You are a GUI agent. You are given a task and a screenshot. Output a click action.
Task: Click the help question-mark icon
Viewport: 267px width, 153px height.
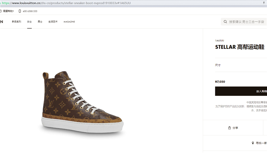[x=1, y=11]
